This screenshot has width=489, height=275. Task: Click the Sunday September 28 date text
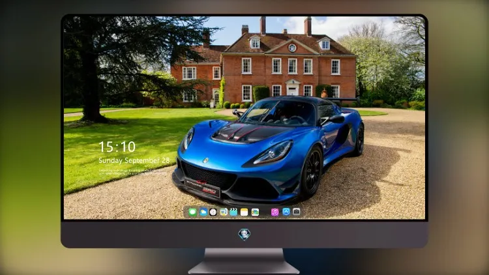[134, 160]
